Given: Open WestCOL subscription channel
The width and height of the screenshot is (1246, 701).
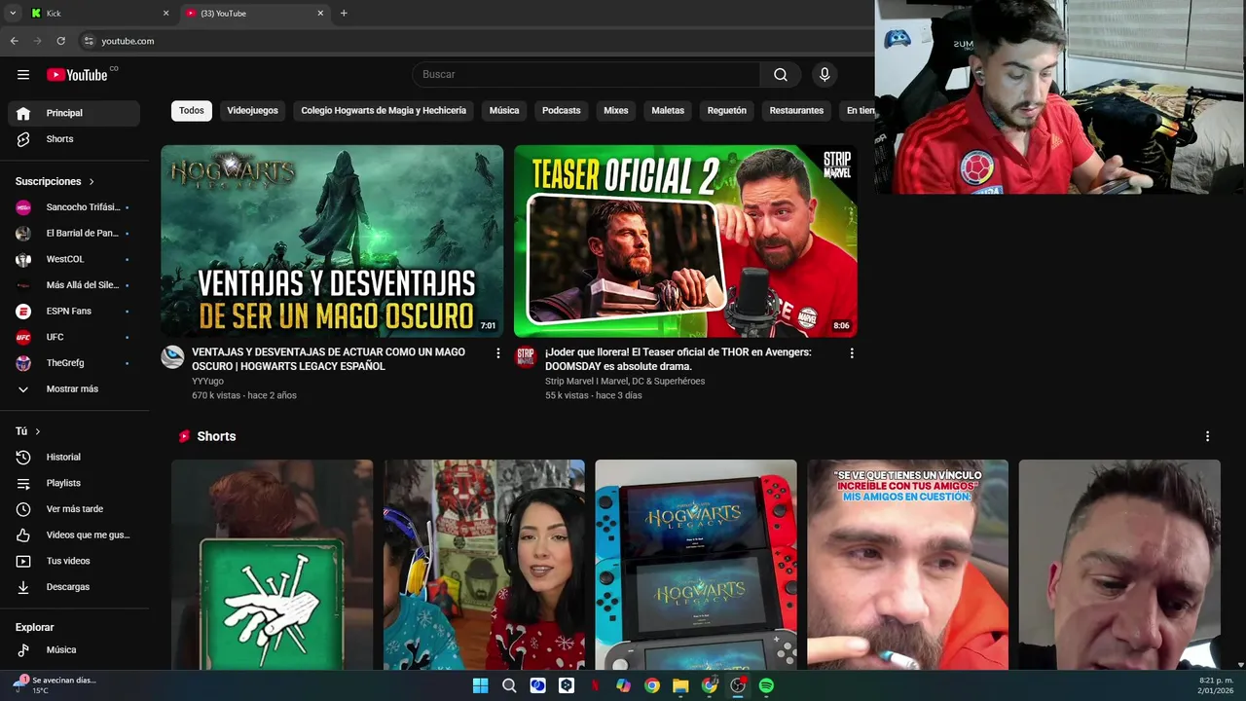Looking at the screenshot, I should pos(74,259).
